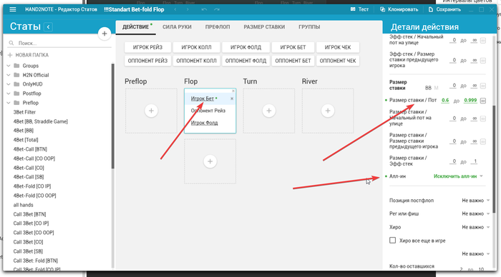Screen dimensions: 501x277
Task: Click the stats list vertical scrollbar
Action: click(113, 116)
